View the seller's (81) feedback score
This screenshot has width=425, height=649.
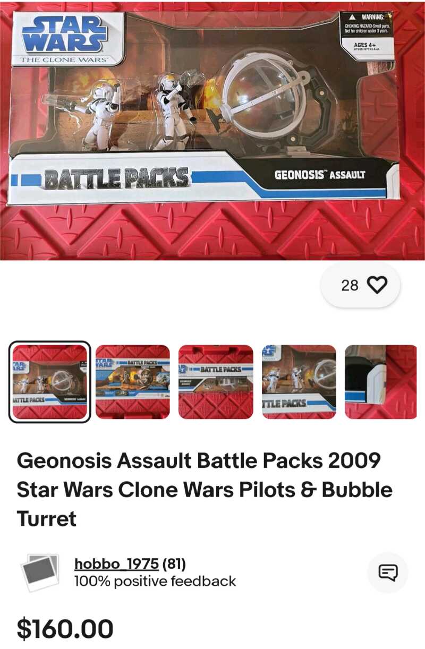174,563
